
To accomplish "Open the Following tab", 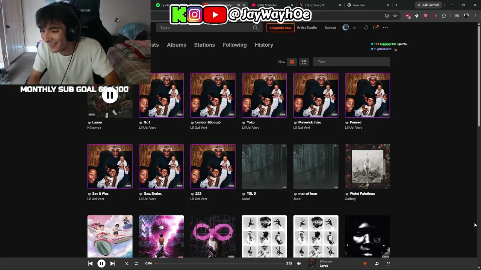I will pos(234,45).
